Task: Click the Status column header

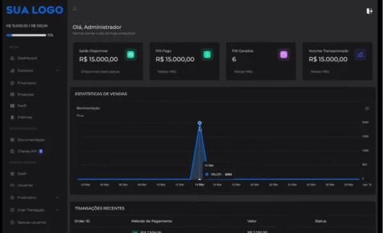Action: click(321, 221)
